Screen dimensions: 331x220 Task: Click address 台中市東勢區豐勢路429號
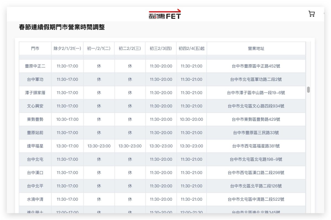(x=256, y=119)
